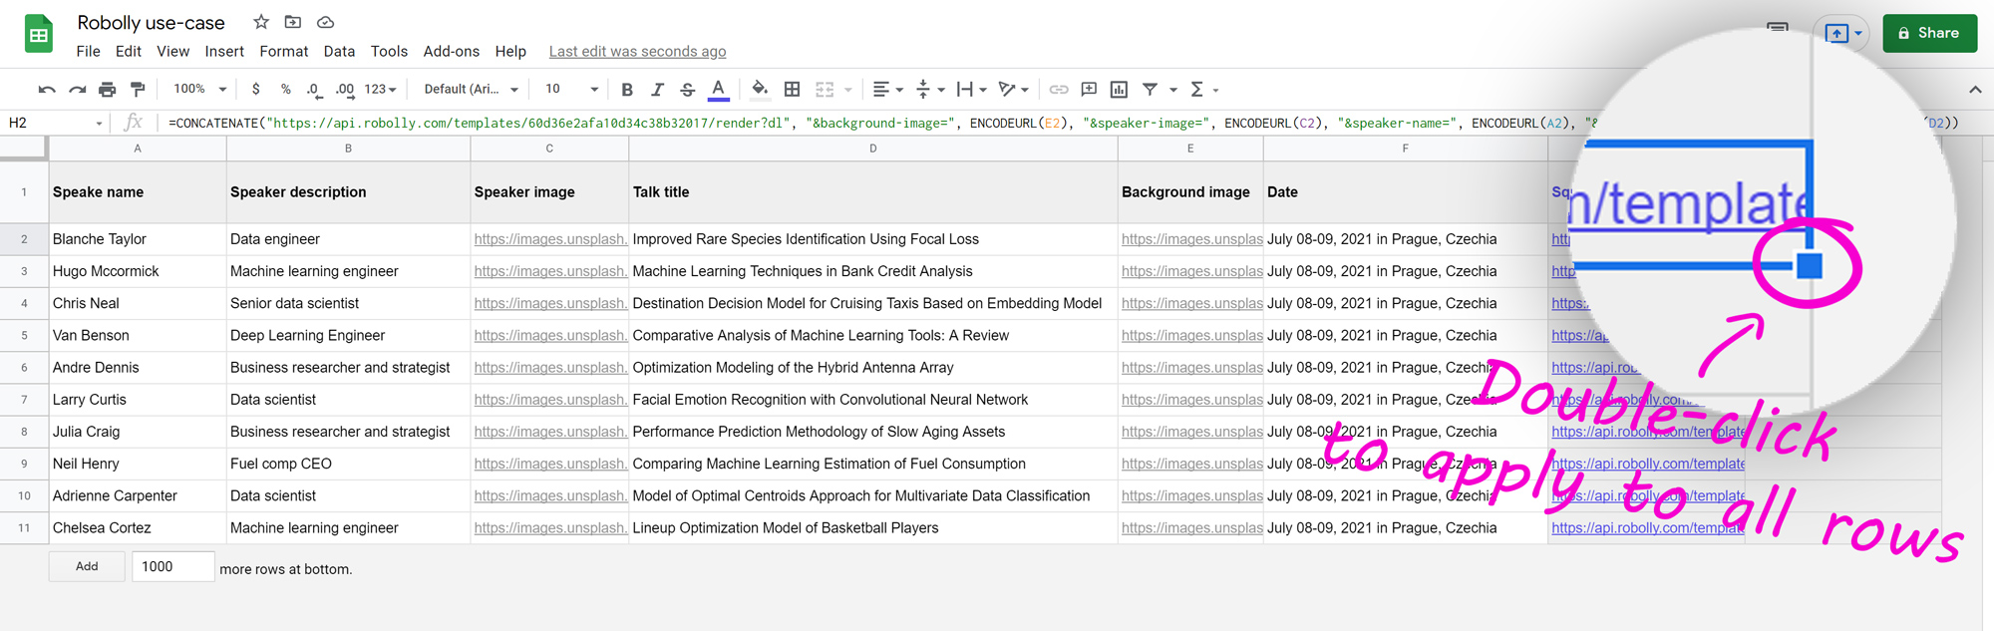Expand the font size 10 dropdown
Image resolution: width=1994 pixels, height=631 pixels.
(571, 90)
